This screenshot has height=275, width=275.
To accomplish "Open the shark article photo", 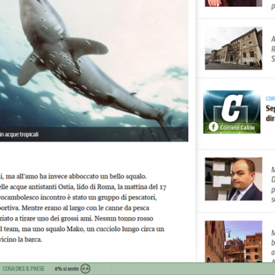I will pyautogui.click(x=94, y=71).
